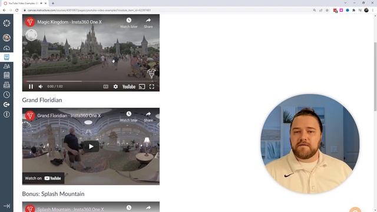
Task: Cast the Magic Kingdom video
Action: coord(142,87)
